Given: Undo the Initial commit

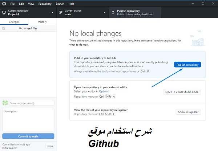Looking at the screenshot, I should click(50, 146).
